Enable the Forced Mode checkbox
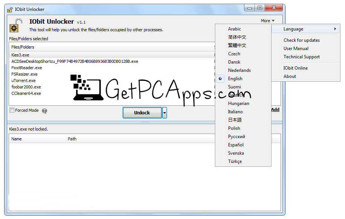The width and height of the screenshot is (345, 219). (12, 110)
